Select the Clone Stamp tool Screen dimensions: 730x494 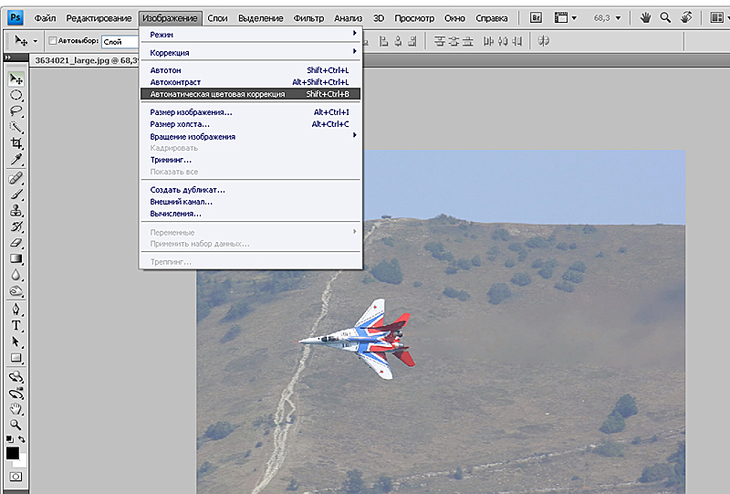pyautogui.click(x=16, y=211)
